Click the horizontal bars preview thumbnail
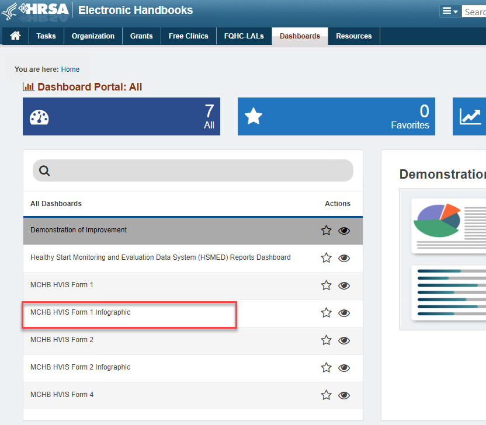486x425 pixels. pos(449,292)
